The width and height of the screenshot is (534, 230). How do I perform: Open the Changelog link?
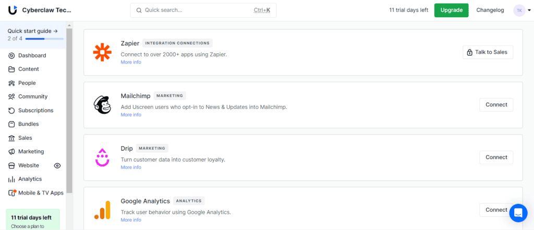click(490, 10)
